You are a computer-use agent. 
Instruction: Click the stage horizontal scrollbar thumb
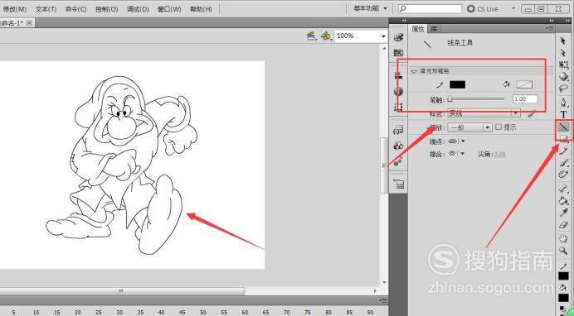pyautogui.click(x=121, y=291)
